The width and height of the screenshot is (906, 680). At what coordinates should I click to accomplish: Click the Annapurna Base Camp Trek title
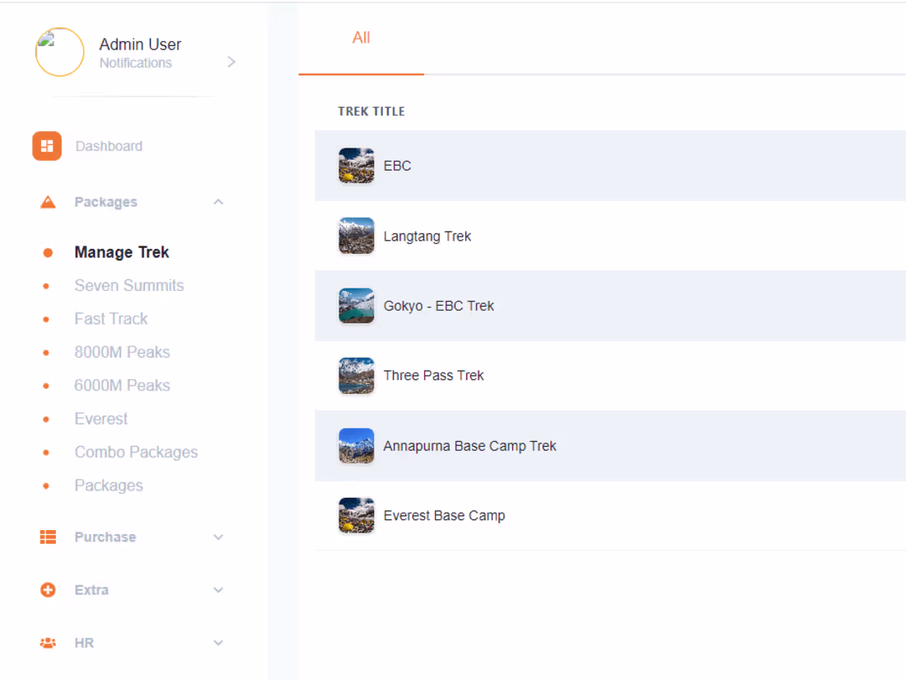(469, 446)
